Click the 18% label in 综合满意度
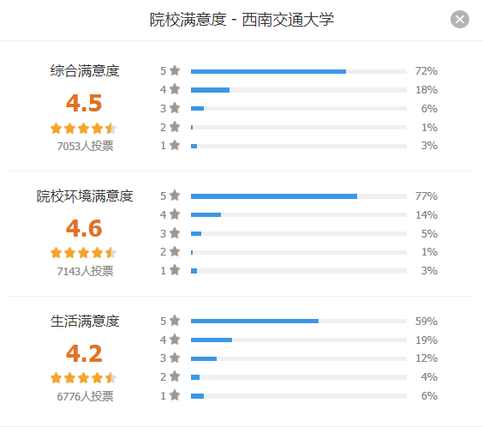The image size is (483, 427). pos(426,90)
